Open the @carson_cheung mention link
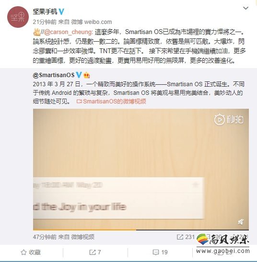Screen dimensions: 257x262 68,32
